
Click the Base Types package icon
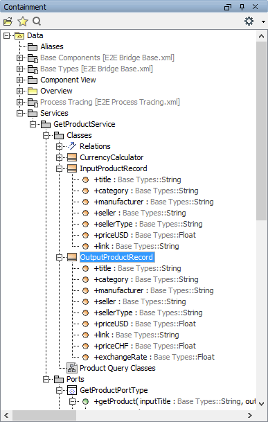33,69
